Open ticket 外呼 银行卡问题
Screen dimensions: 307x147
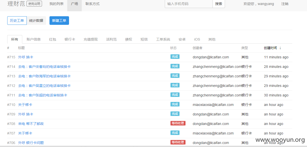pos(31,143)
